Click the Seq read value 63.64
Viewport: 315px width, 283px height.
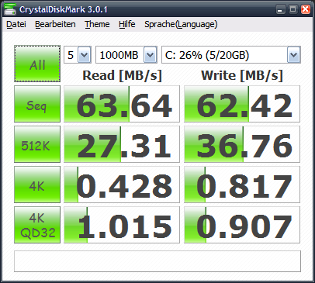point(122,104)
